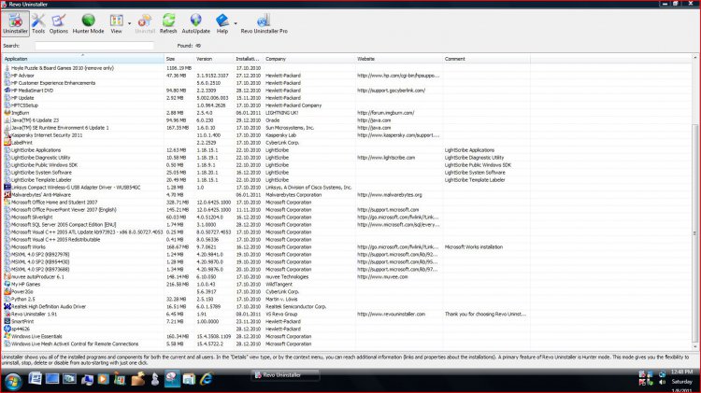Click the Uninstall toolbar button
The width and height of the screenshot is (701, 393).
[x=145, y=23]
